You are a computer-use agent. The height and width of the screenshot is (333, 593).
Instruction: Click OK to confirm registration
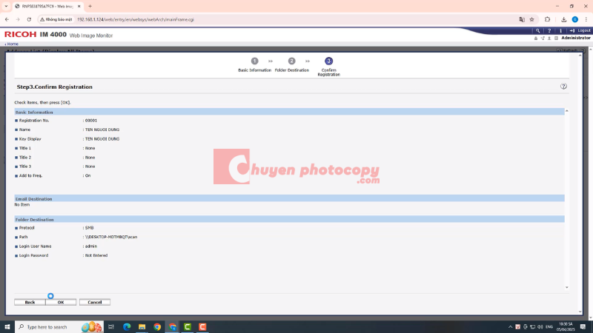tap(61, 302)
